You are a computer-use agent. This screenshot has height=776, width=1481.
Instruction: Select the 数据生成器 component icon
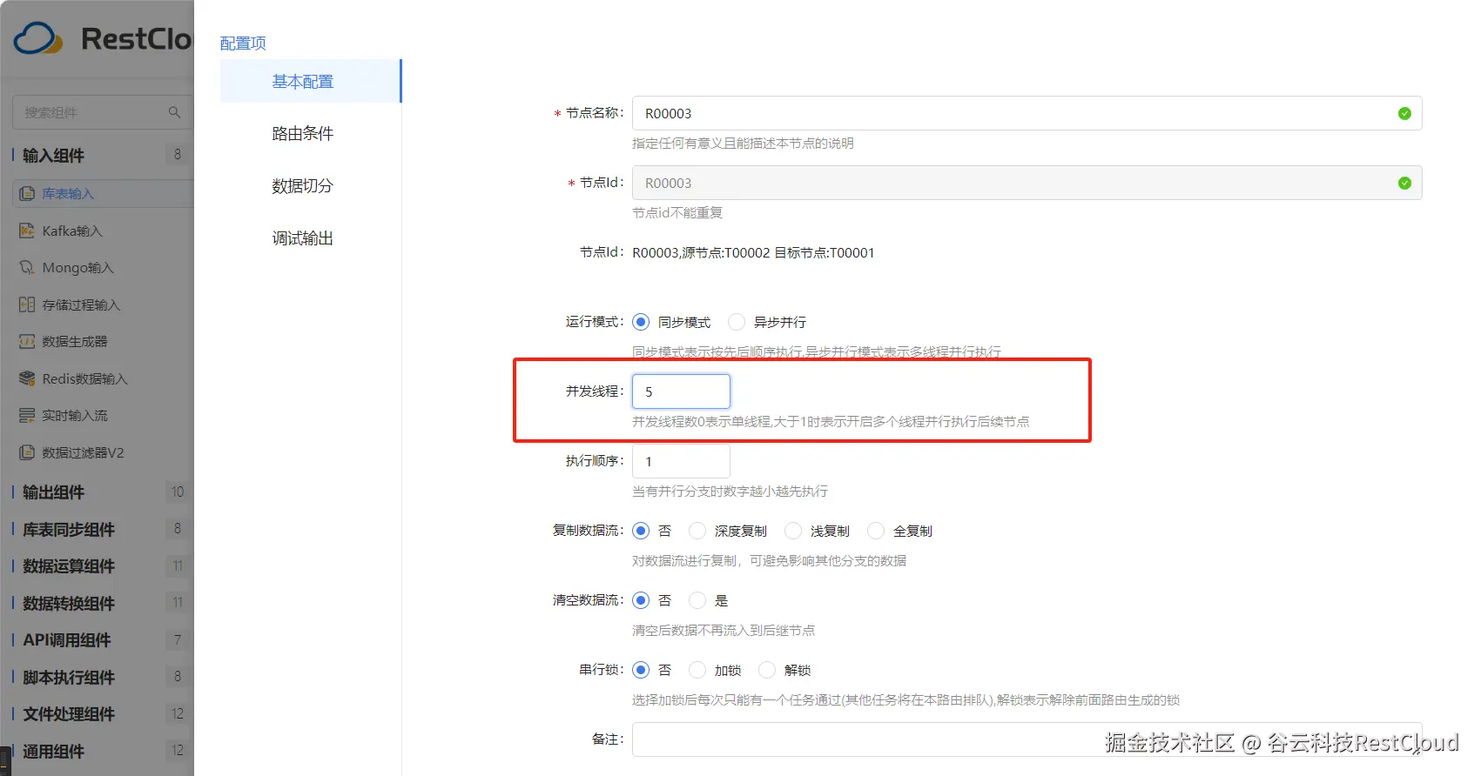27,341
